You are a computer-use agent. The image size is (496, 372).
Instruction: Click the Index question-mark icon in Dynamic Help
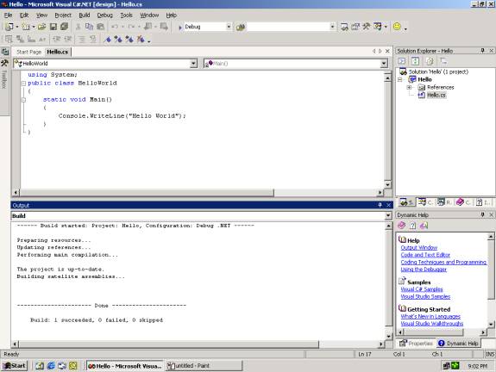point(412,226)
